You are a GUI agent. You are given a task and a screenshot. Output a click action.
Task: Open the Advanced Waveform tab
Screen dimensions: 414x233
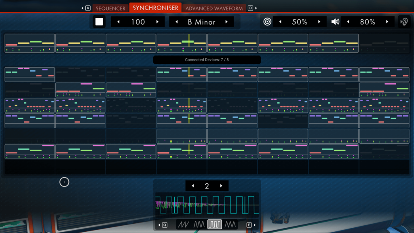tap(214, 8)
